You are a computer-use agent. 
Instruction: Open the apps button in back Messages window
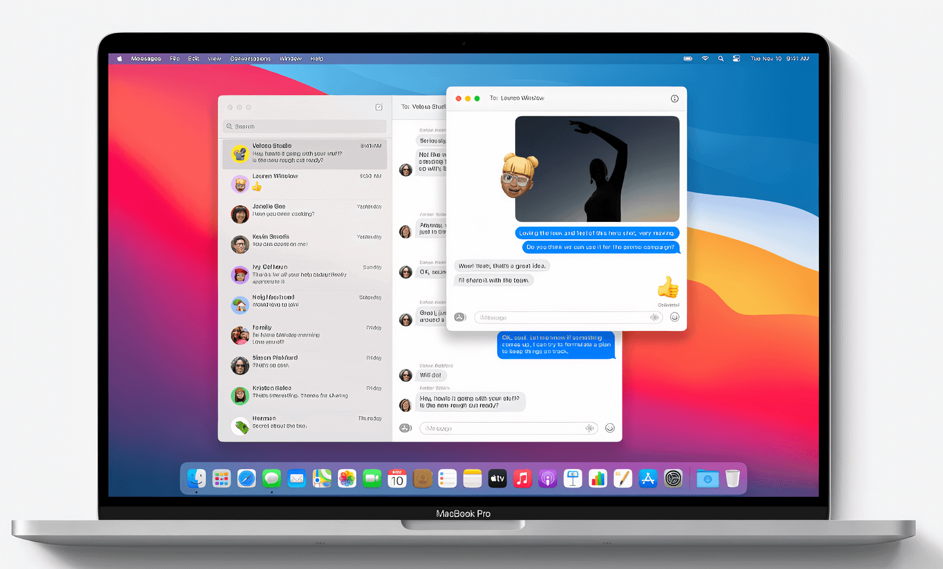pos(406,428)
